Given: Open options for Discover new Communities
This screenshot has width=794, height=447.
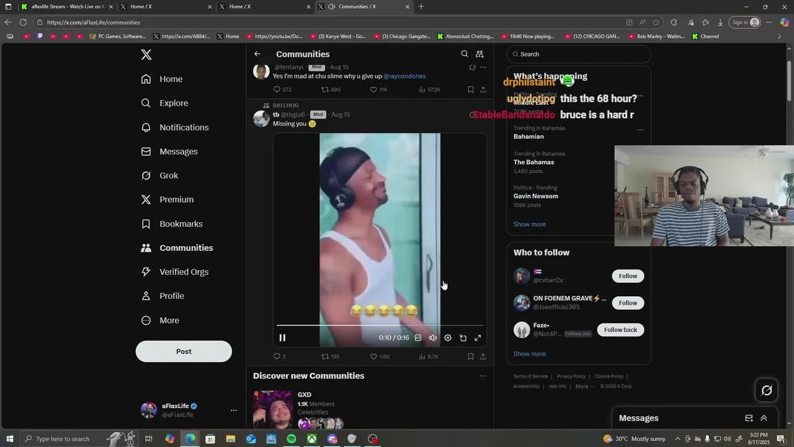Looking at the screenshot, I should [x=483, y=376].
